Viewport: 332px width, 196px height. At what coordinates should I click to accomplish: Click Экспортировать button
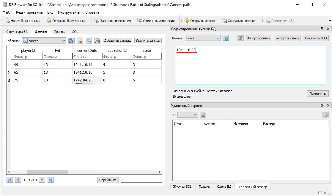point(287,38)
